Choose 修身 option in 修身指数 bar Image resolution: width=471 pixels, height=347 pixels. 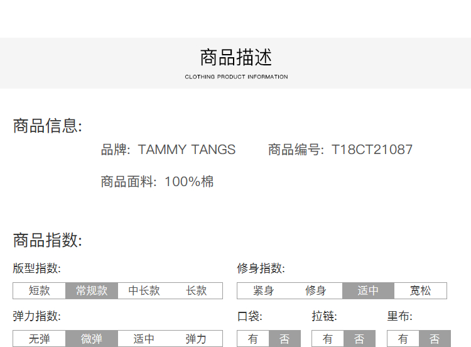tap(316, 290)
